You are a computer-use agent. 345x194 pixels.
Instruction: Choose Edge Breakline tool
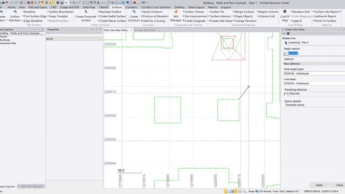[x=32, y=20]
